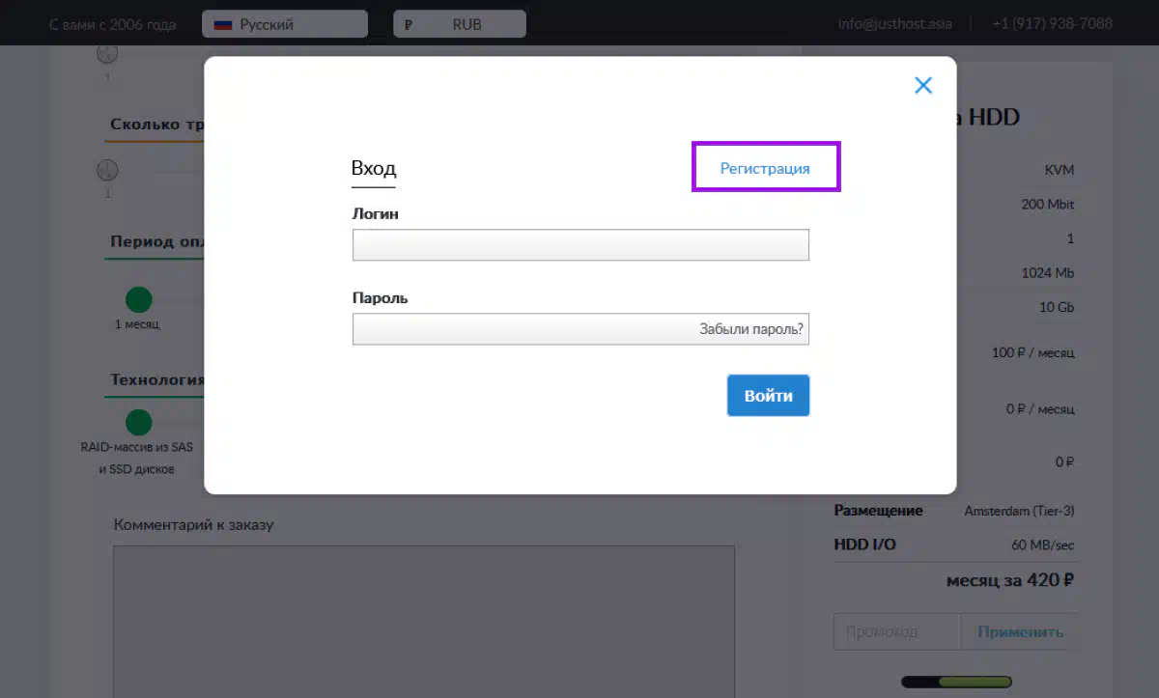This screenshot has width=1159, height=698.
Task: Focus the Пароль input field
Action: (580, 329)
